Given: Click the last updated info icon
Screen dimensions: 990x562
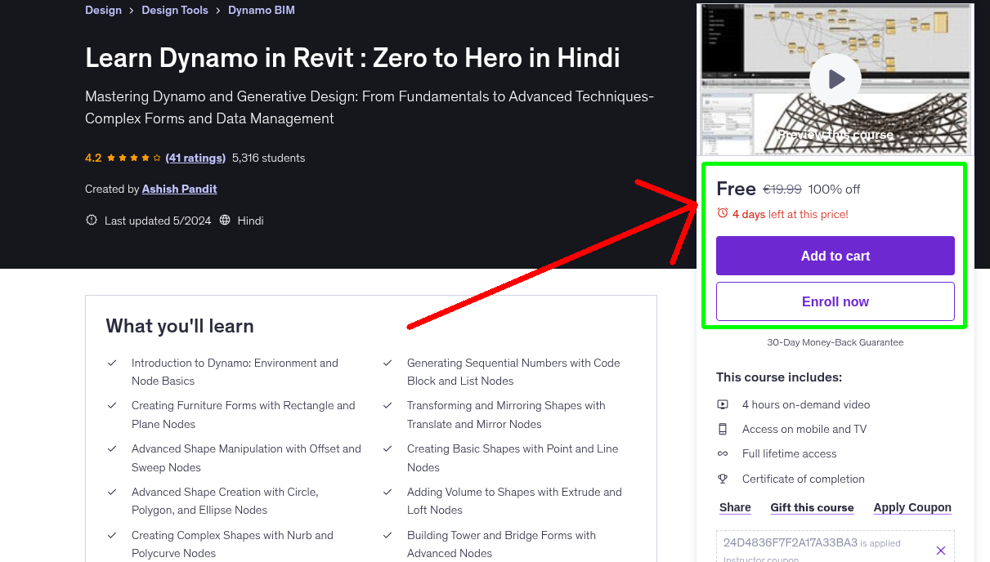Looking at the screenshot, I should (x=91, y=221).
